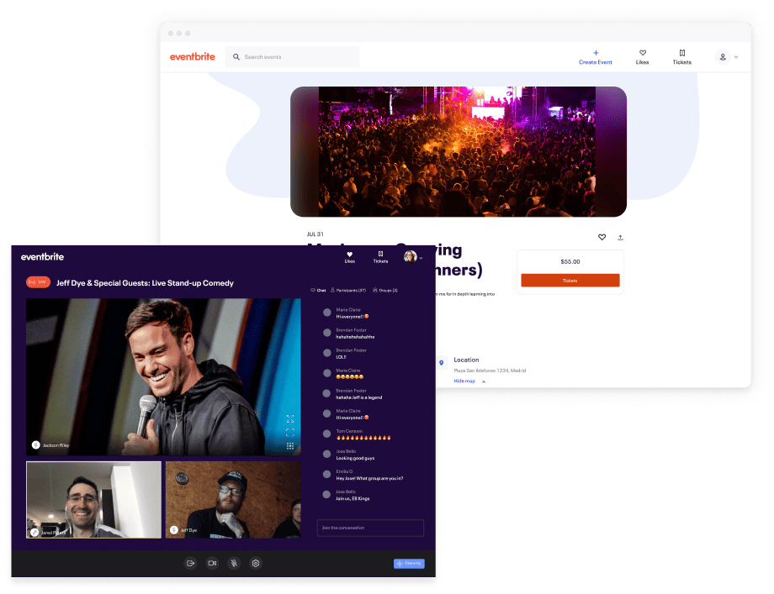Viewport: 774px width, 594px height.
Task: Click the Tickets icon in the livestream header
Action: [380, 255]
